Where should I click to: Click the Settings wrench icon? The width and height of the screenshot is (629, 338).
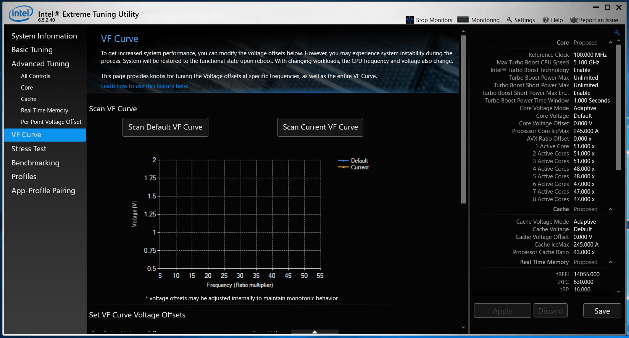pos(509,20)
